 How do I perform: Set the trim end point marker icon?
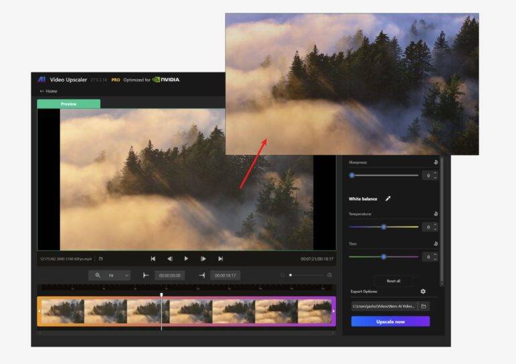click(x=202, y=275)
